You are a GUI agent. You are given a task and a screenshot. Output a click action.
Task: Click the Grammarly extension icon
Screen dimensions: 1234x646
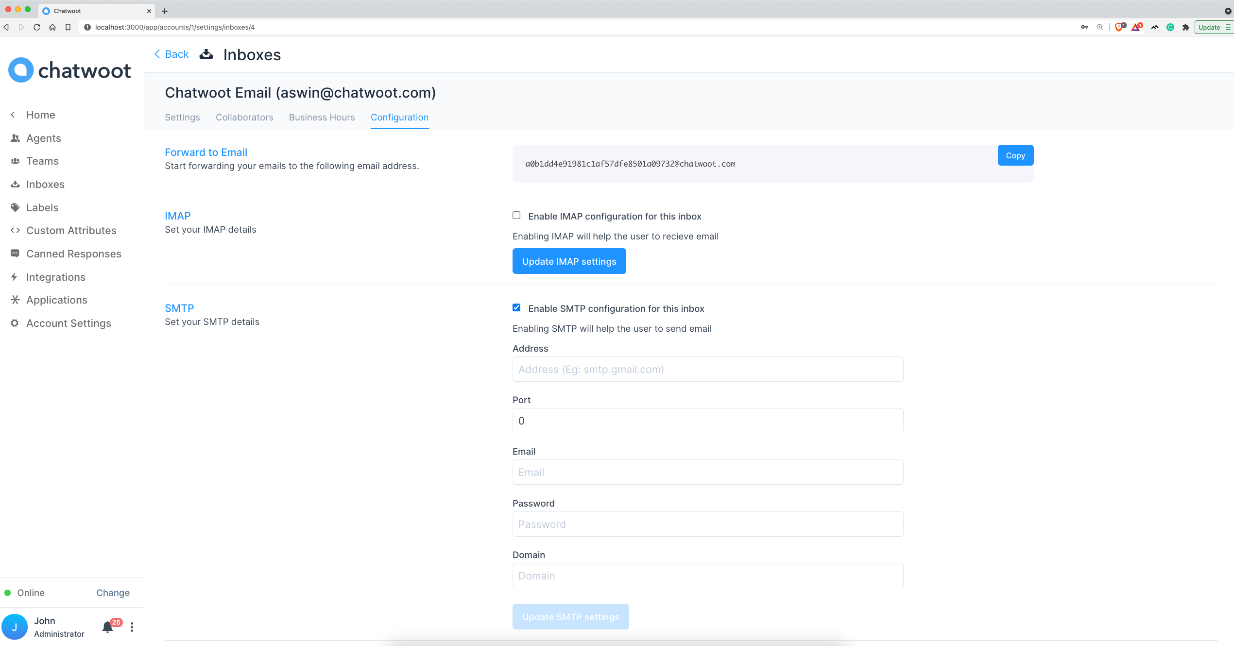tap(1170, 27)
